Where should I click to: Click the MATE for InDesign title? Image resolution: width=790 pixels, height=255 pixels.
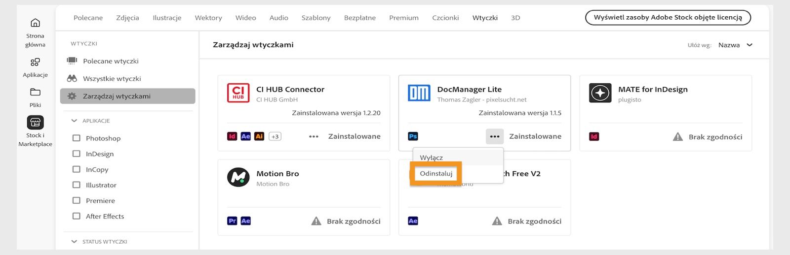pyautogui.click(x=653, y=89)
